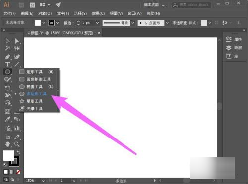Activate the Zoom magnifier tool
This screenshot has width=248, height=184.
pos(17,144)
